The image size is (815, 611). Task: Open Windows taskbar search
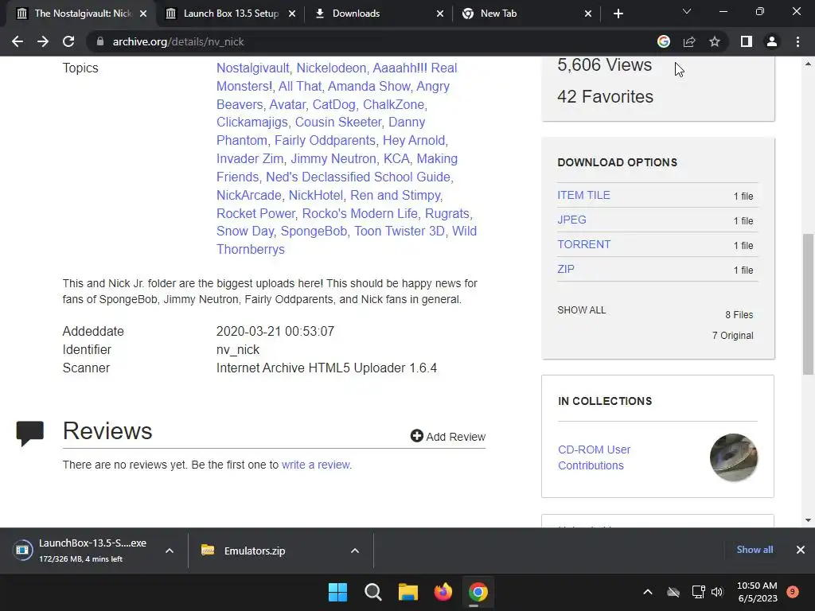click(x=373, y=592)
